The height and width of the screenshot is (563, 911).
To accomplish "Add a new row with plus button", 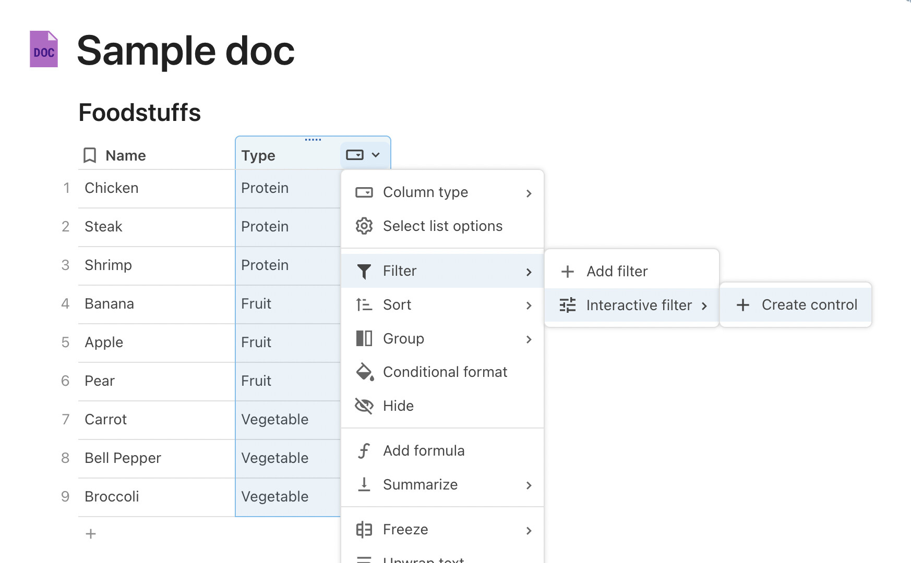I will (x=91, y=534).
